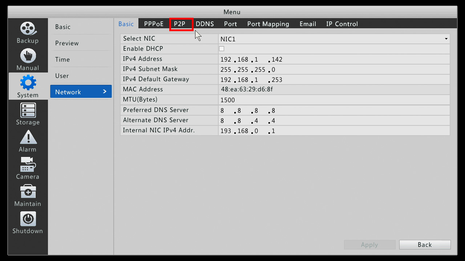Open the Storage drive icon
The width and height of the screenshot is (465, 261).
click(x=28, y=110)
